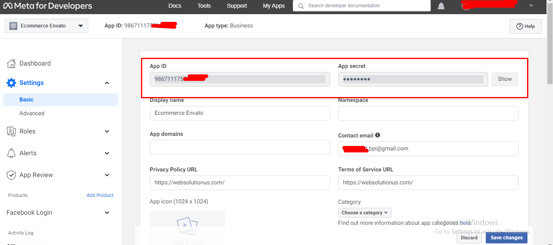Click the app icon upload placeholder
This screenshot has height=245, width=553.
187,226
